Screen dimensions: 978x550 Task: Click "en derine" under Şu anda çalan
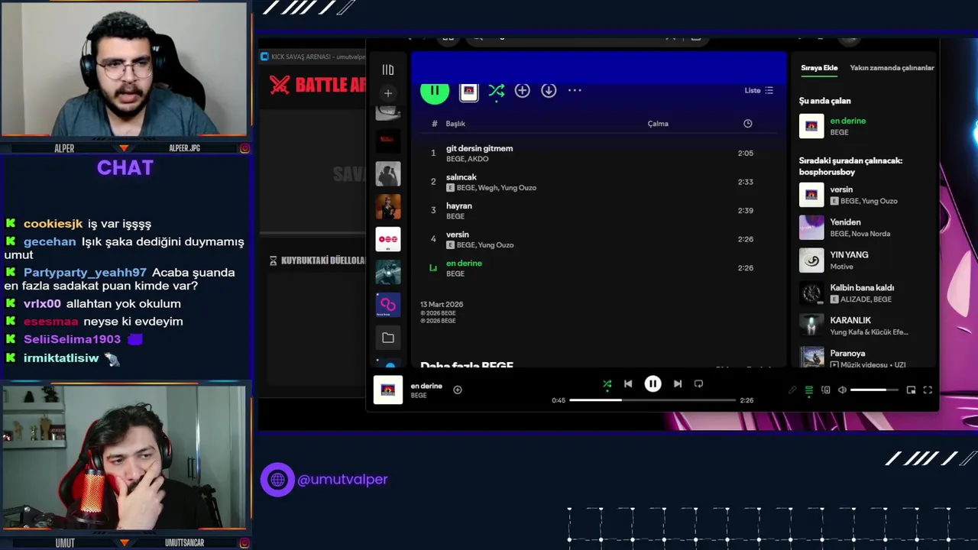click(x=847, y=121)
